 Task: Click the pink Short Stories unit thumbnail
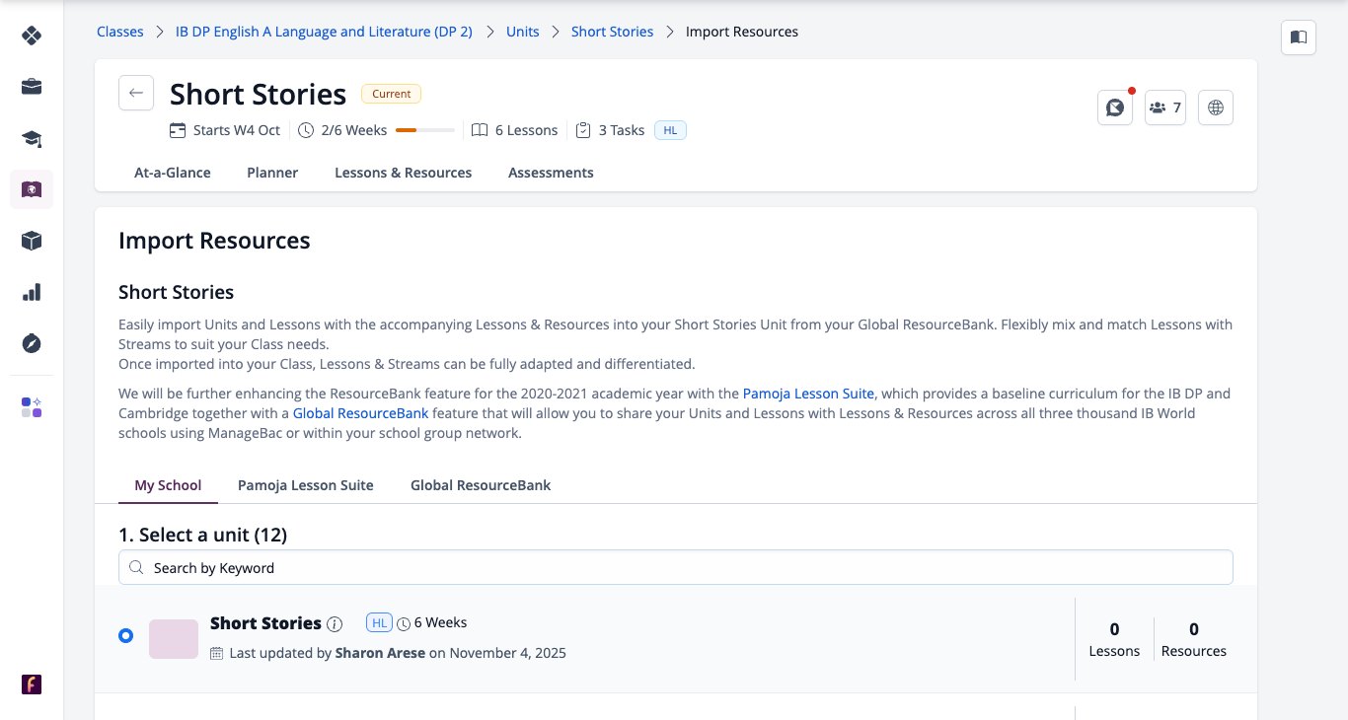tap(174, 639)
